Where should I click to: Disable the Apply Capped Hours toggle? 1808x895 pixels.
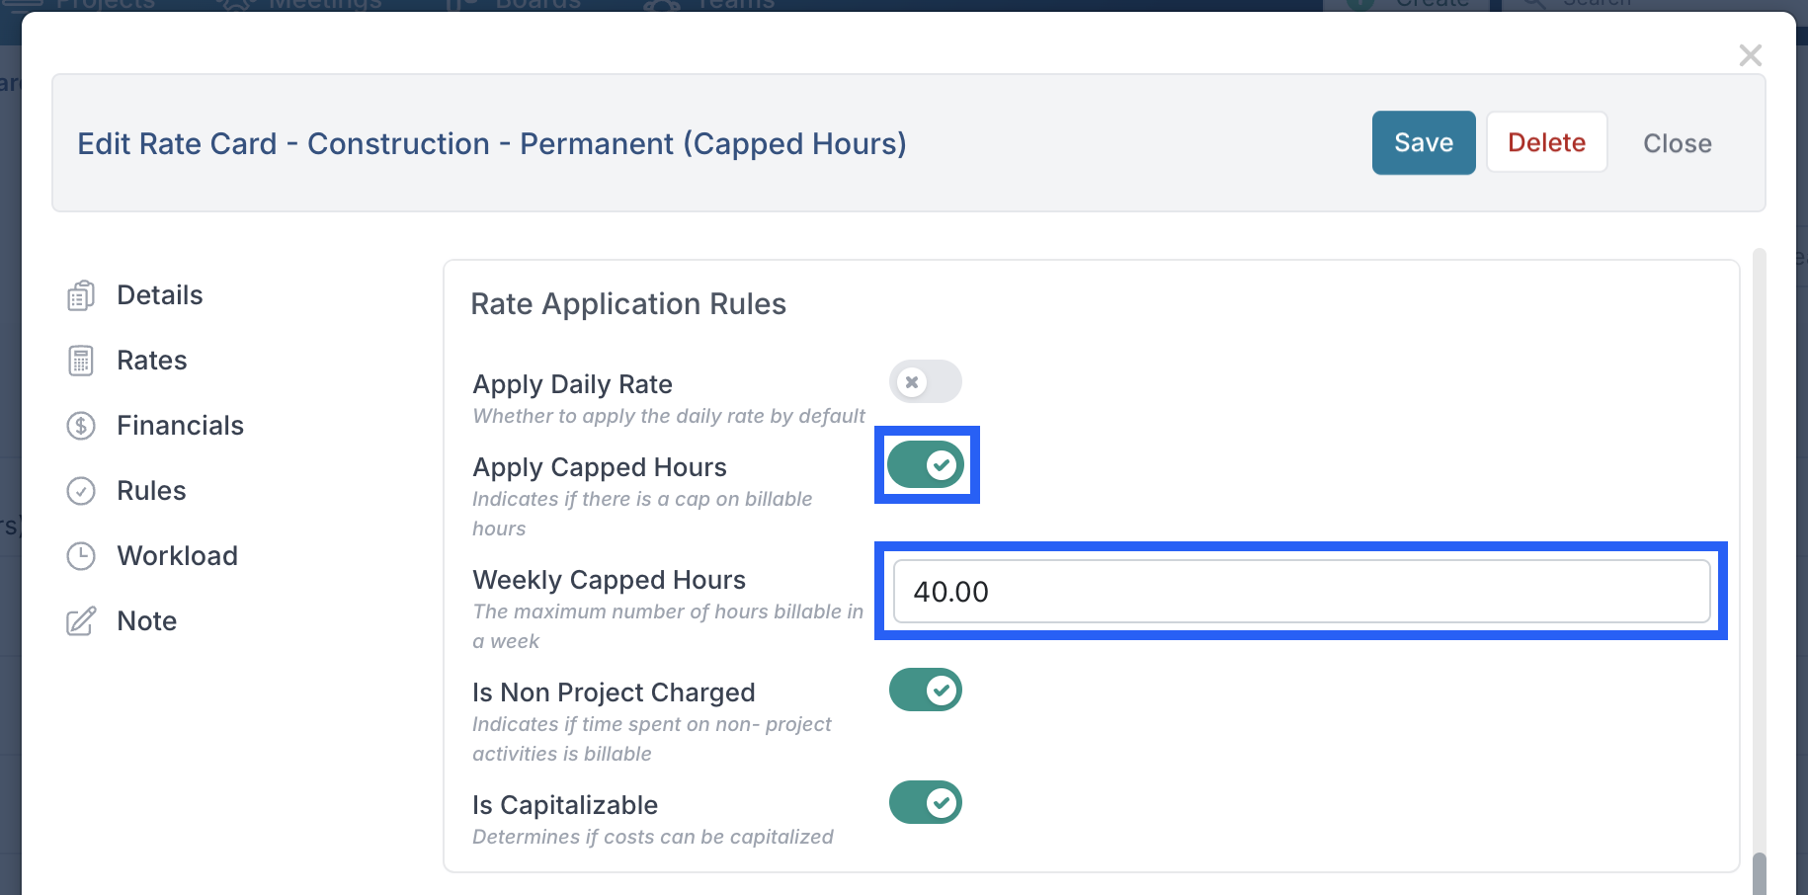click(926, 464)
